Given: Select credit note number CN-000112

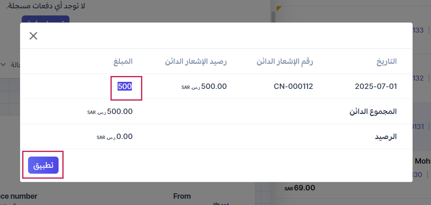Looking at the screenshot, I should click(x=293, y=87).
